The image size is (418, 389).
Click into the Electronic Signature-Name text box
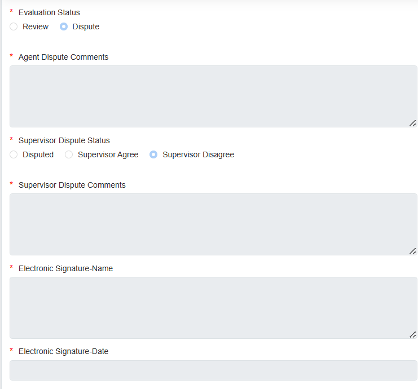[x=213, y=307]
